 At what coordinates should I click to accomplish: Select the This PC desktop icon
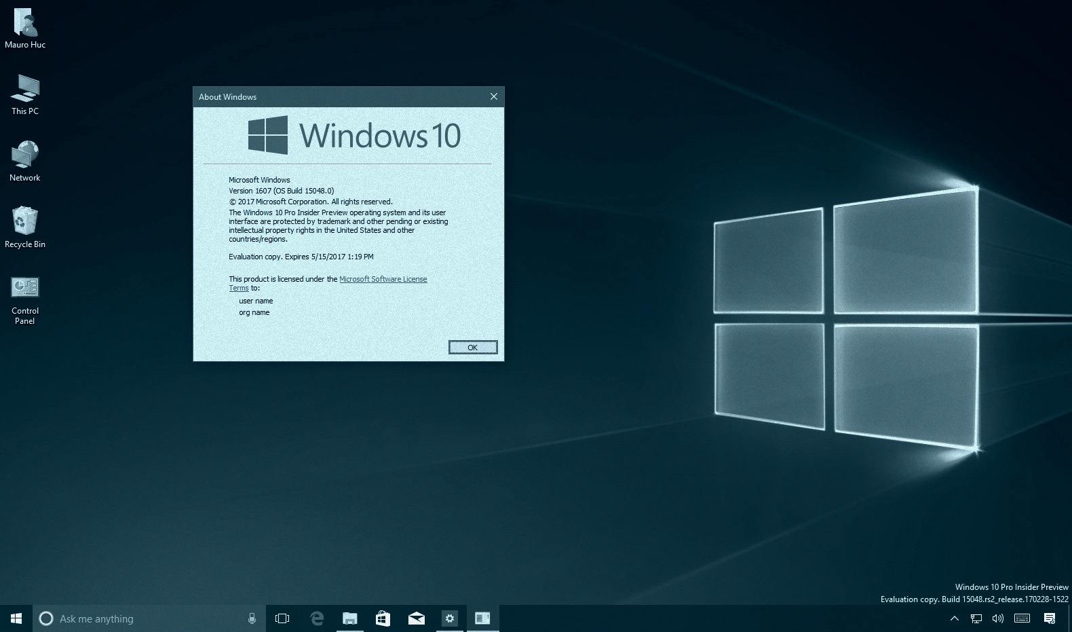pos(25,94)
